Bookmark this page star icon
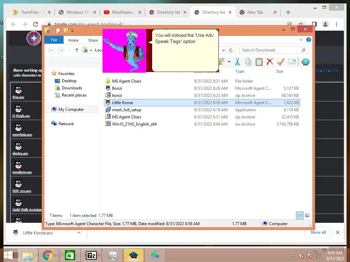 coord(301,24)
